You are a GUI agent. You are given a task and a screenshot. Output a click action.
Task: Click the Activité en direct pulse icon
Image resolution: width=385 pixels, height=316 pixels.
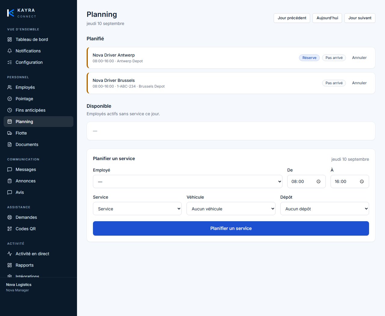(10, 254)
